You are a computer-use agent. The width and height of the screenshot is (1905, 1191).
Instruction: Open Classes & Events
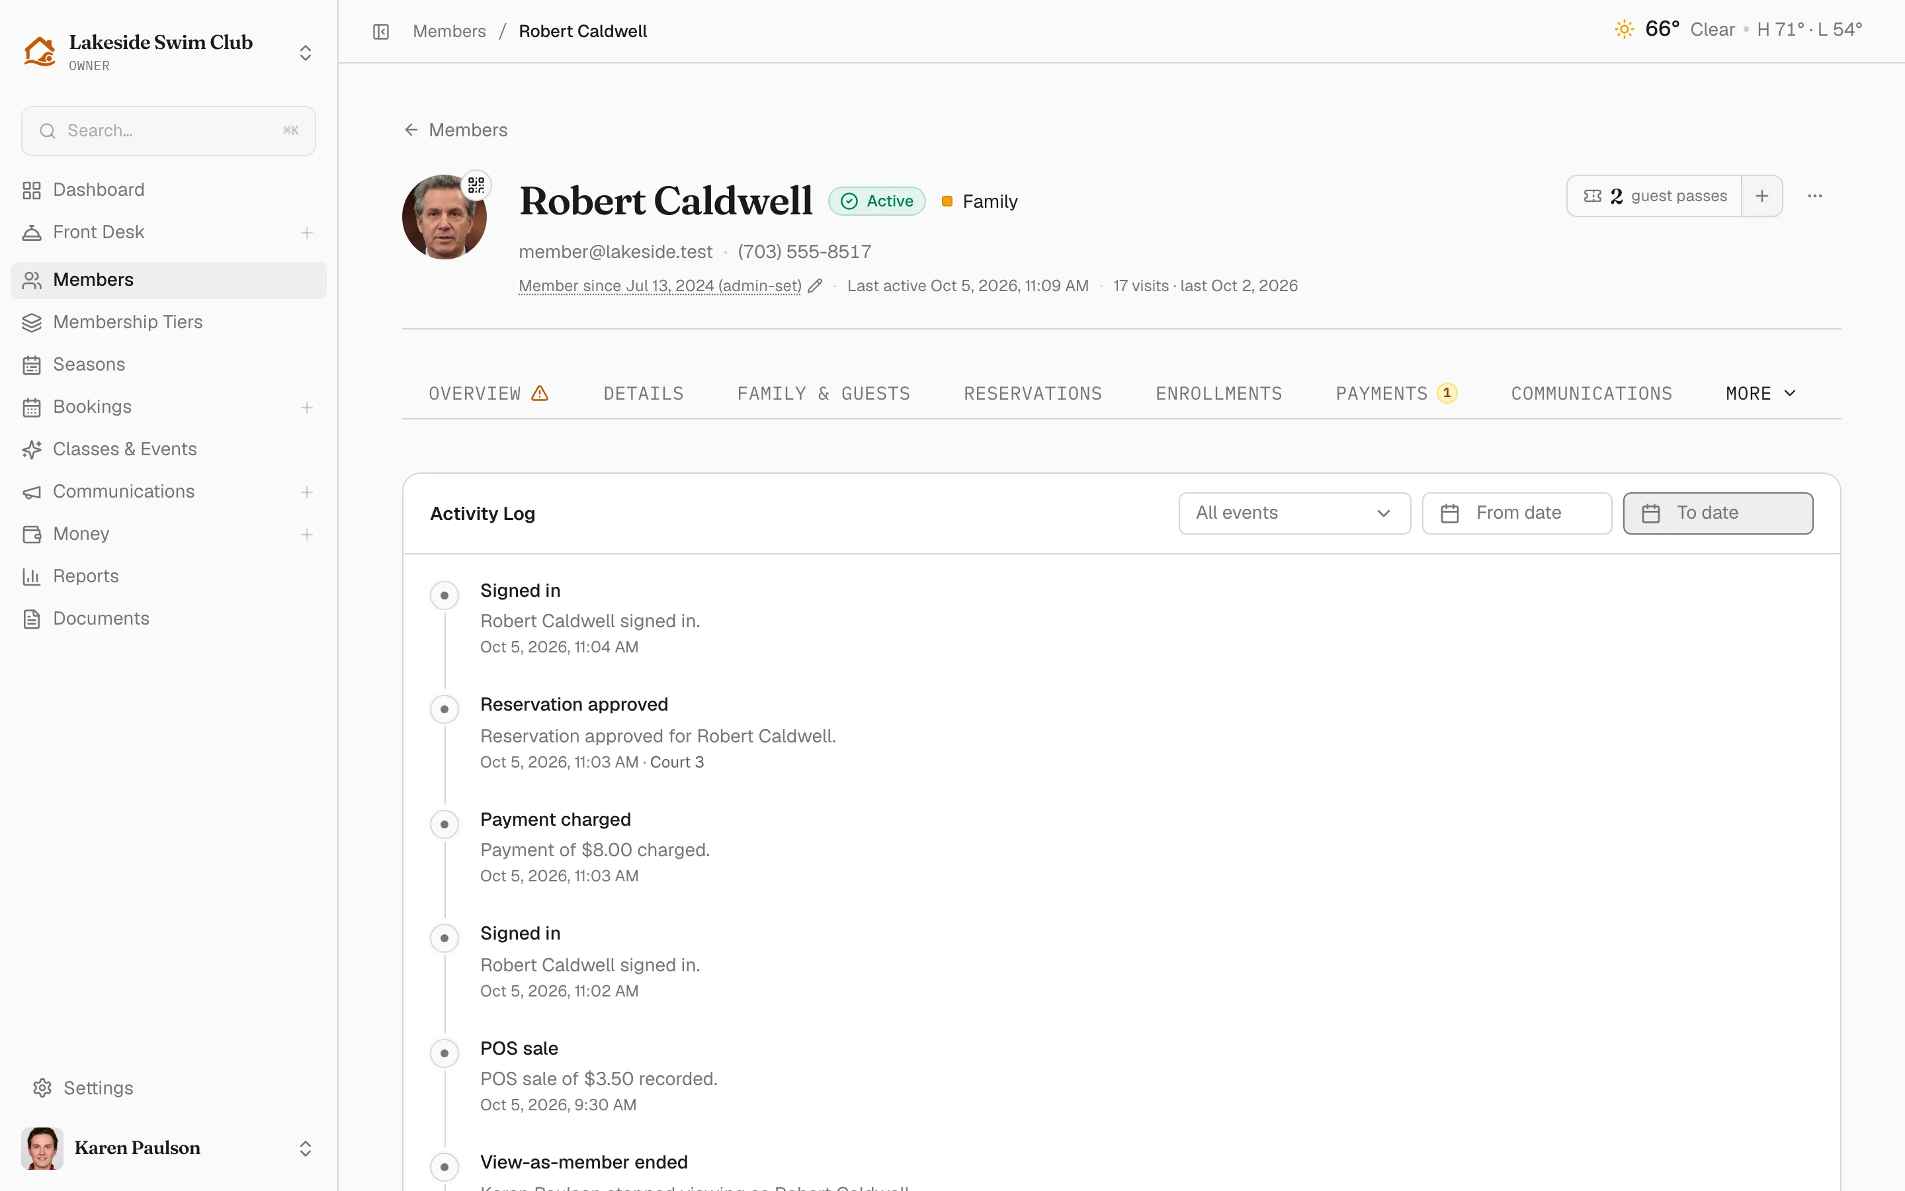169,449
